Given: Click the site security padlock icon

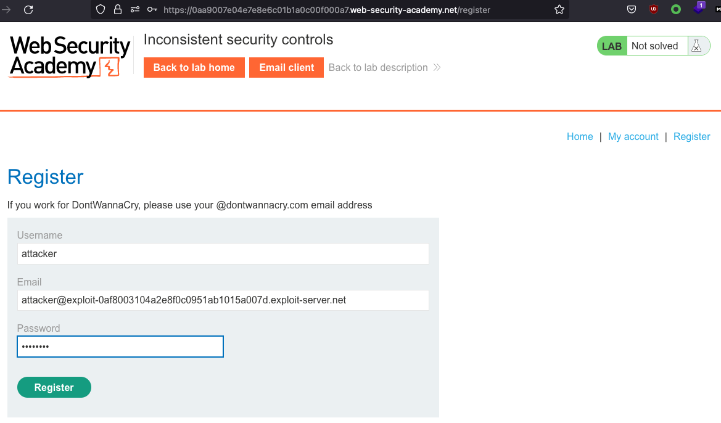Looking at the screenshot, I should [117, 10].
